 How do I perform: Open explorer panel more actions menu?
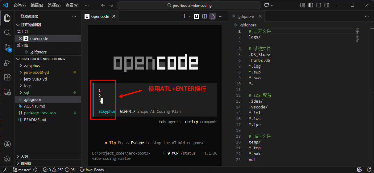coord(74,16)
